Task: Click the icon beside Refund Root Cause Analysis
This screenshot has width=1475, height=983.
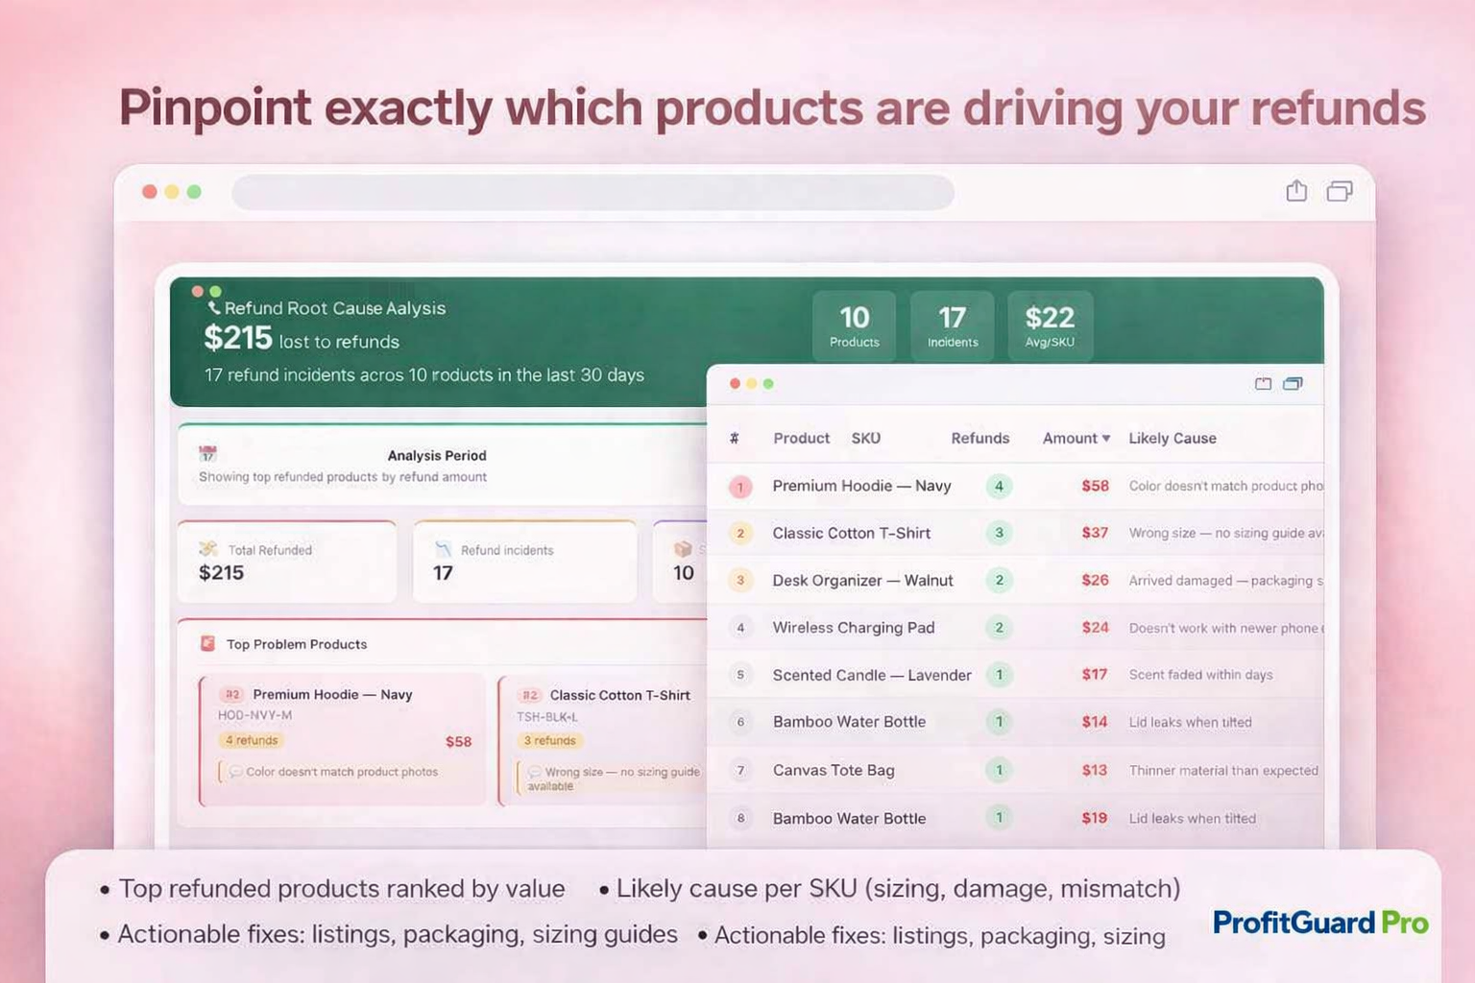Action: tap(214, 307)
